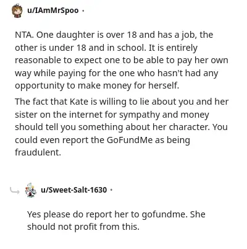The width and height of the screenshot is (247, 249).
Task: Click the line starting "reasonable to expect one"
Action: pyautogui.click(x=122, y=60)
